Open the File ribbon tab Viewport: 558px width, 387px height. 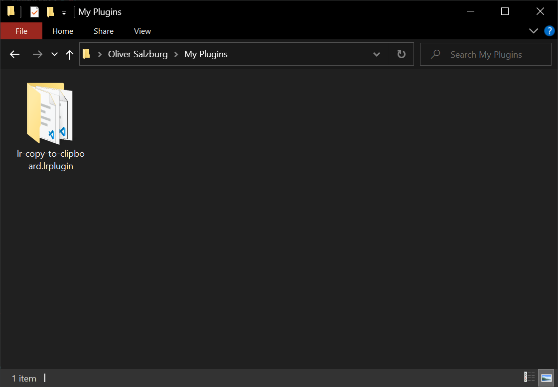coord(21,31)
